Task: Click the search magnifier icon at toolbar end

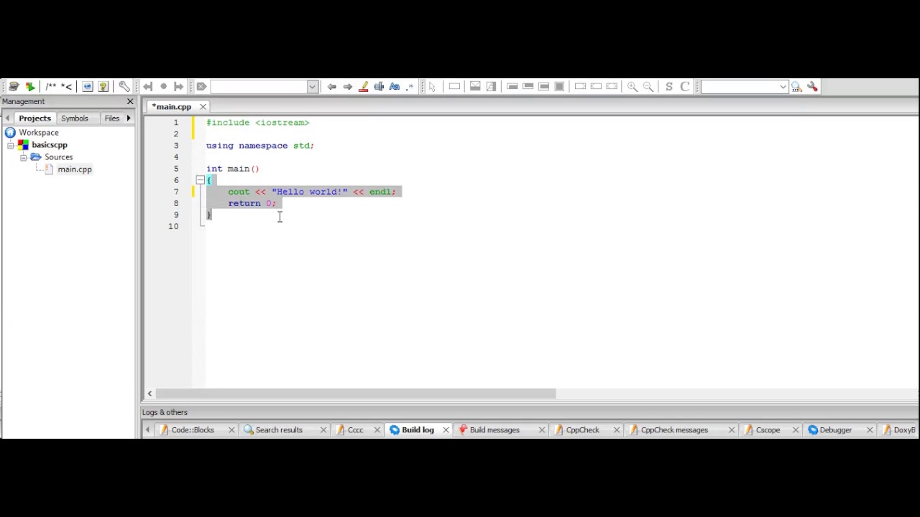Action: click(796, 86)
